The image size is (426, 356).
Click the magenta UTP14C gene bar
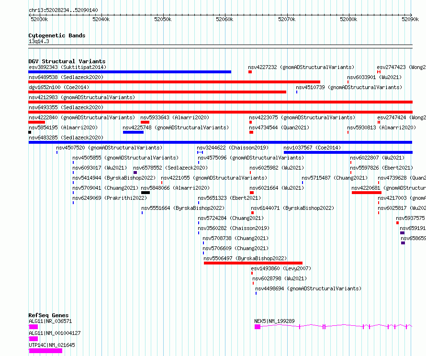pyautogui.click(x=45, y=351)
